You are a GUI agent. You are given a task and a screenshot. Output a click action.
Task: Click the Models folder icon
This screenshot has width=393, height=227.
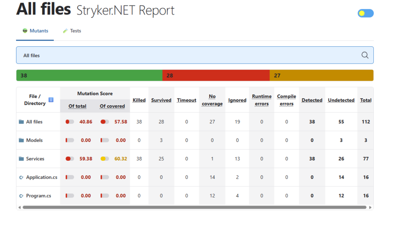click(21, 140)
